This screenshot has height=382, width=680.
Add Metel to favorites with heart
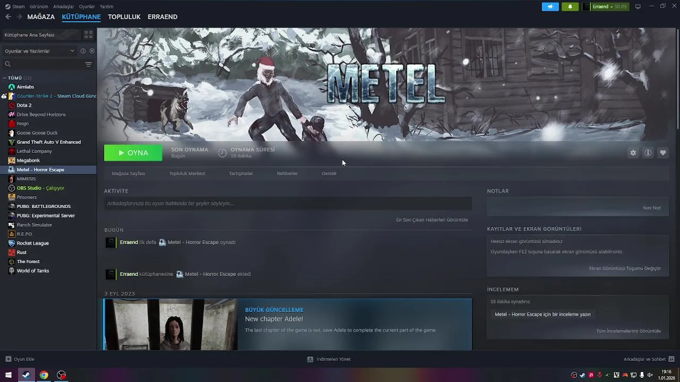pos(662,153)
